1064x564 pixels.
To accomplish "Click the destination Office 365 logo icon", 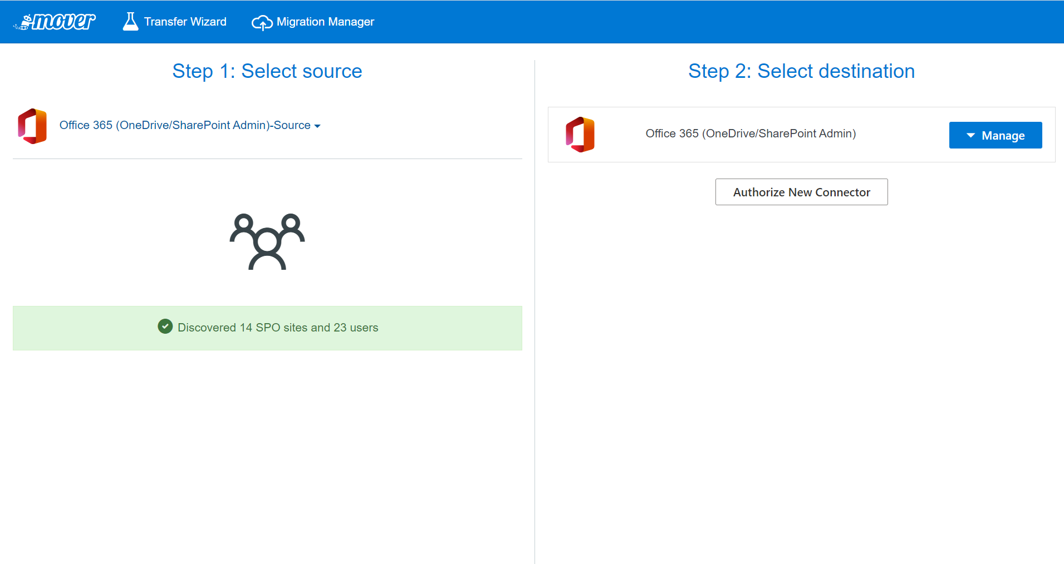I will [580, 135].
